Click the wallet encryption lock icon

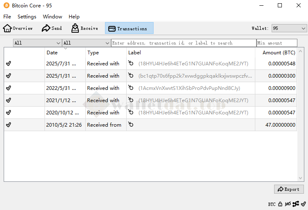tap(280, 204)
